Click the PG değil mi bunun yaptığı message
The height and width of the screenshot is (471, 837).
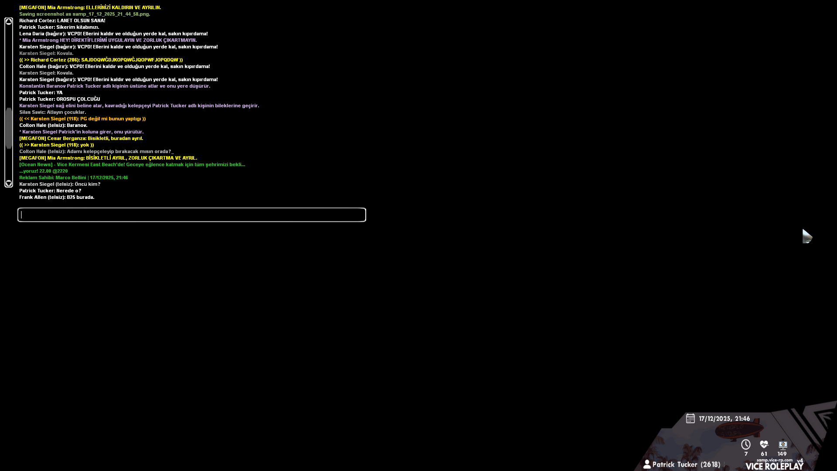click(x=82, y=119)
